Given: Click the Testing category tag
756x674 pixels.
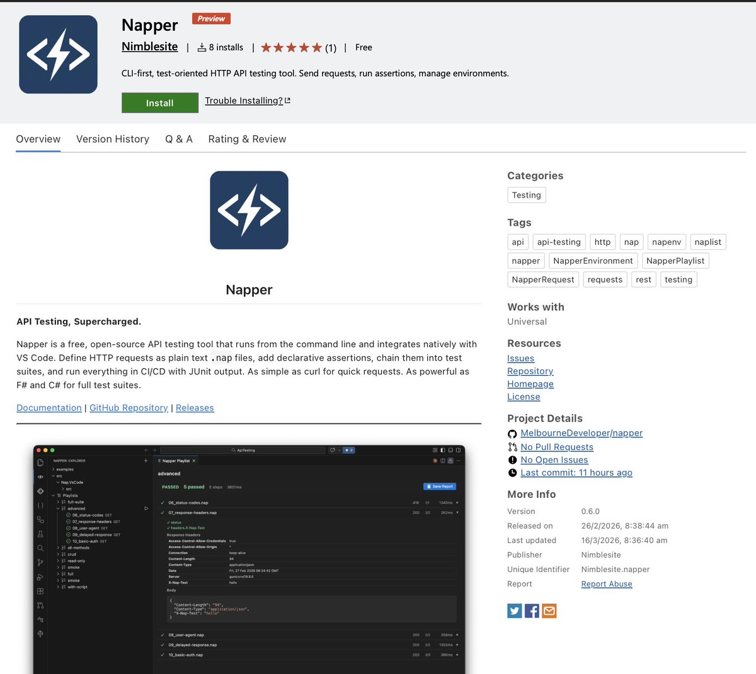Looking at the screenshot, I should coord(527,195).
